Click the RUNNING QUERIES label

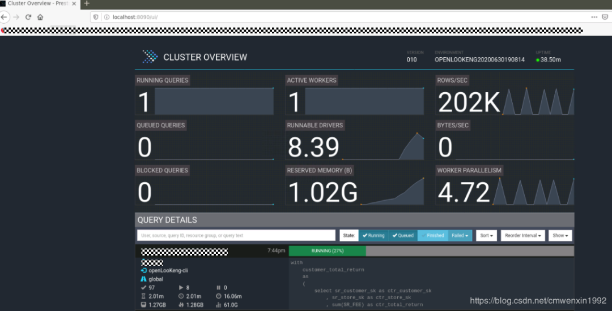[x=163, y=80]
